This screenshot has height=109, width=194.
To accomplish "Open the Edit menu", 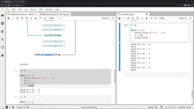I will click(13, 9).
